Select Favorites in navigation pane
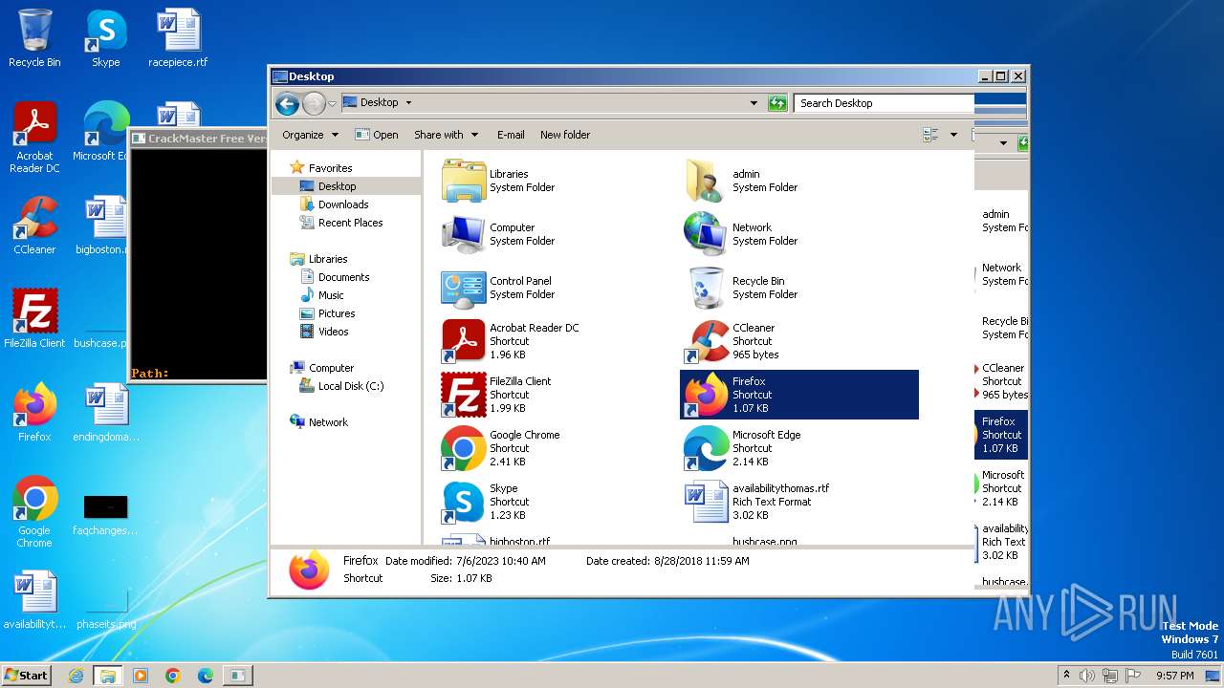The image size is (1224, 688). 321,168
